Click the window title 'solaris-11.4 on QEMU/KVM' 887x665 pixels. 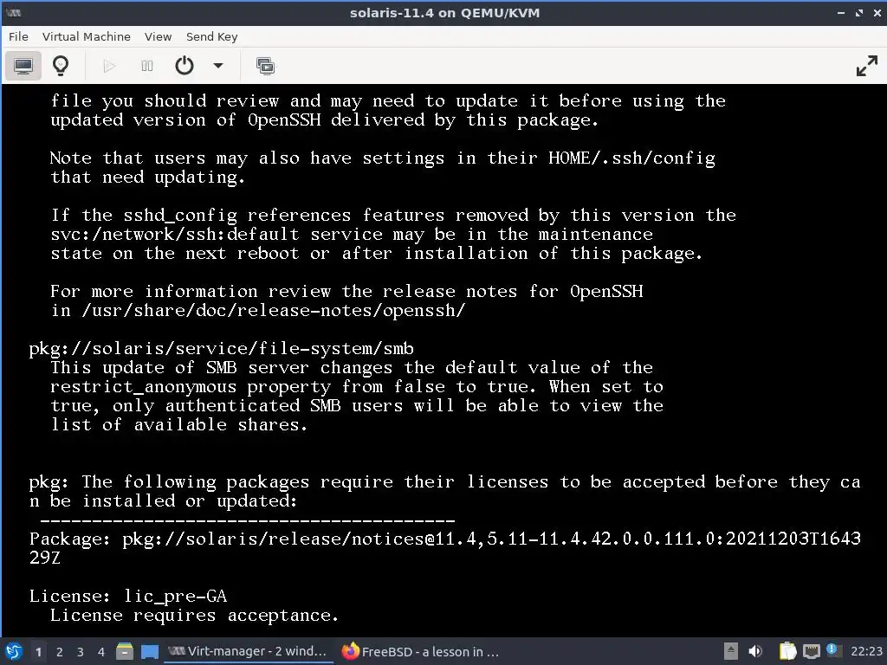[444, 12]
